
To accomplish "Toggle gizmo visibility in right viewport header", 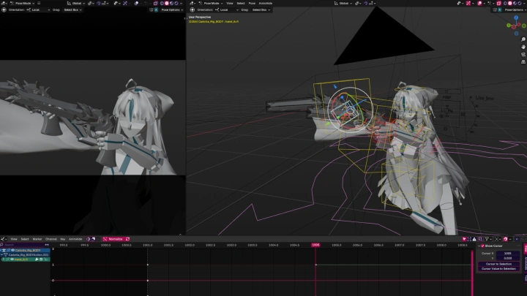I will (468, 4).
